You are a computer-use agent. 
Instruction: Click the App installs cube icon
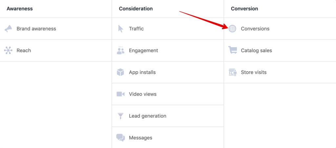120,72
